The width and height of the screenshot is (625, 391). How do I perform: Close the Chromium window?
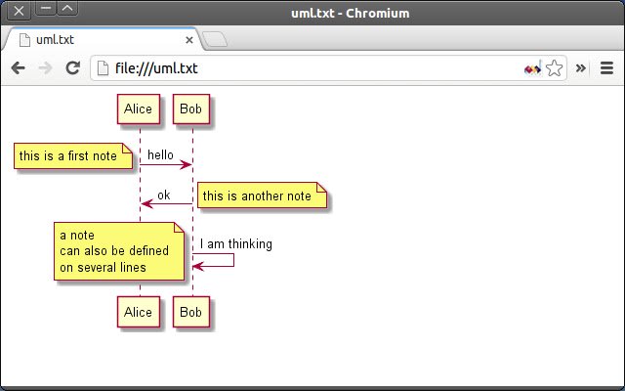(19, 11)
